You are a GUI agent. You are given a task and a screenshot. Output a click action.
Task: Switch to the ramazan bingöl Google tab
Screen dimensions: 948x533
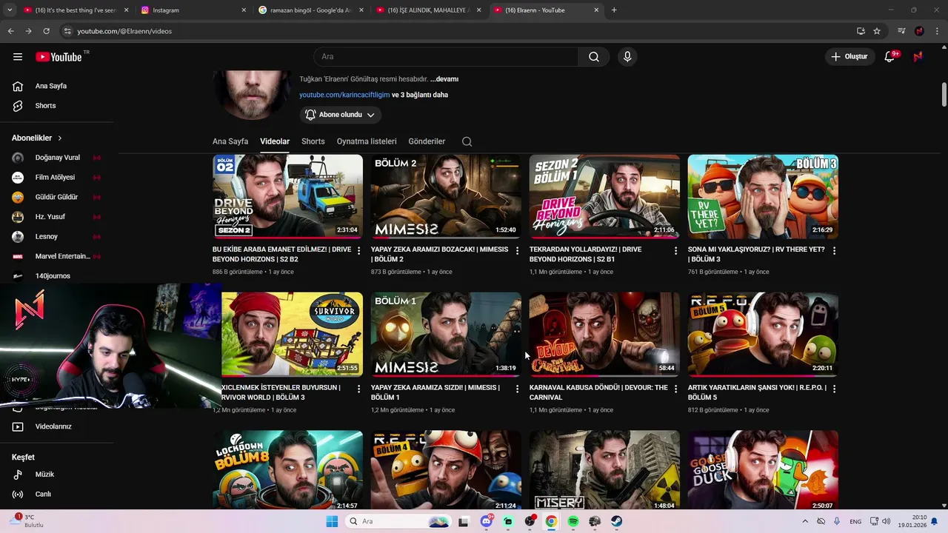point(311,10)
